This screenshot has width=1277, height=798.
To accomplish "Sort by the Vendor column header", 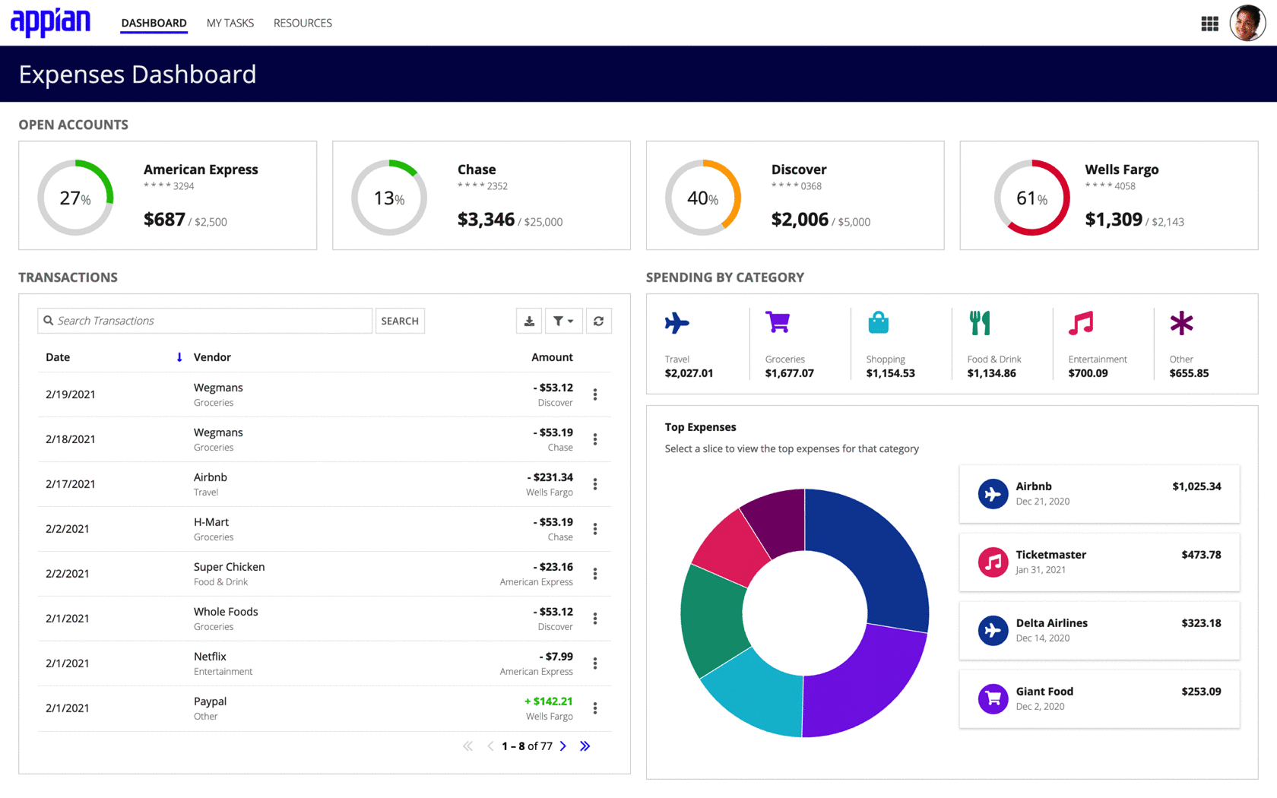I will [212, 357].
